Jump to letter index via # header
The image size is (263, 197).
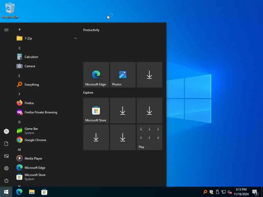pyautogui.click(x=20, y=29)
